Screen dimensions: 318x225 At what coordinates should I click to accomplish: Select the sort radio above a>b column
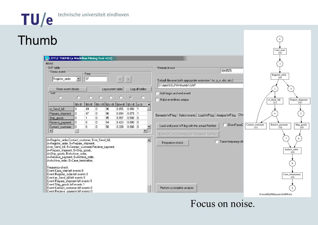tap(143, 97)
